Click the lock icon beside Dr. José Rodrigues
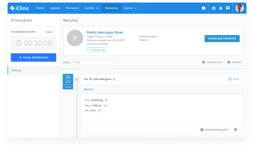Screen dimensions: 254x150 coord(114,79)
